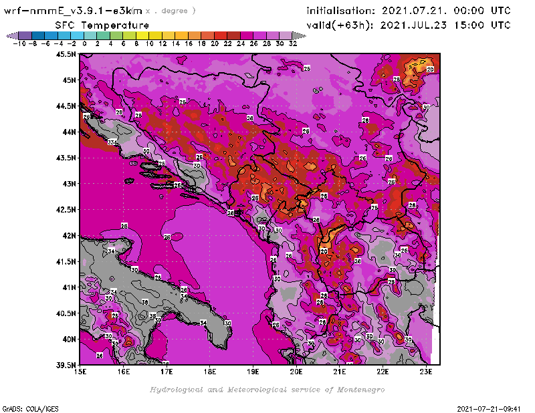
Task: Click the '32' tick label on legend
Action: [293, 43]
